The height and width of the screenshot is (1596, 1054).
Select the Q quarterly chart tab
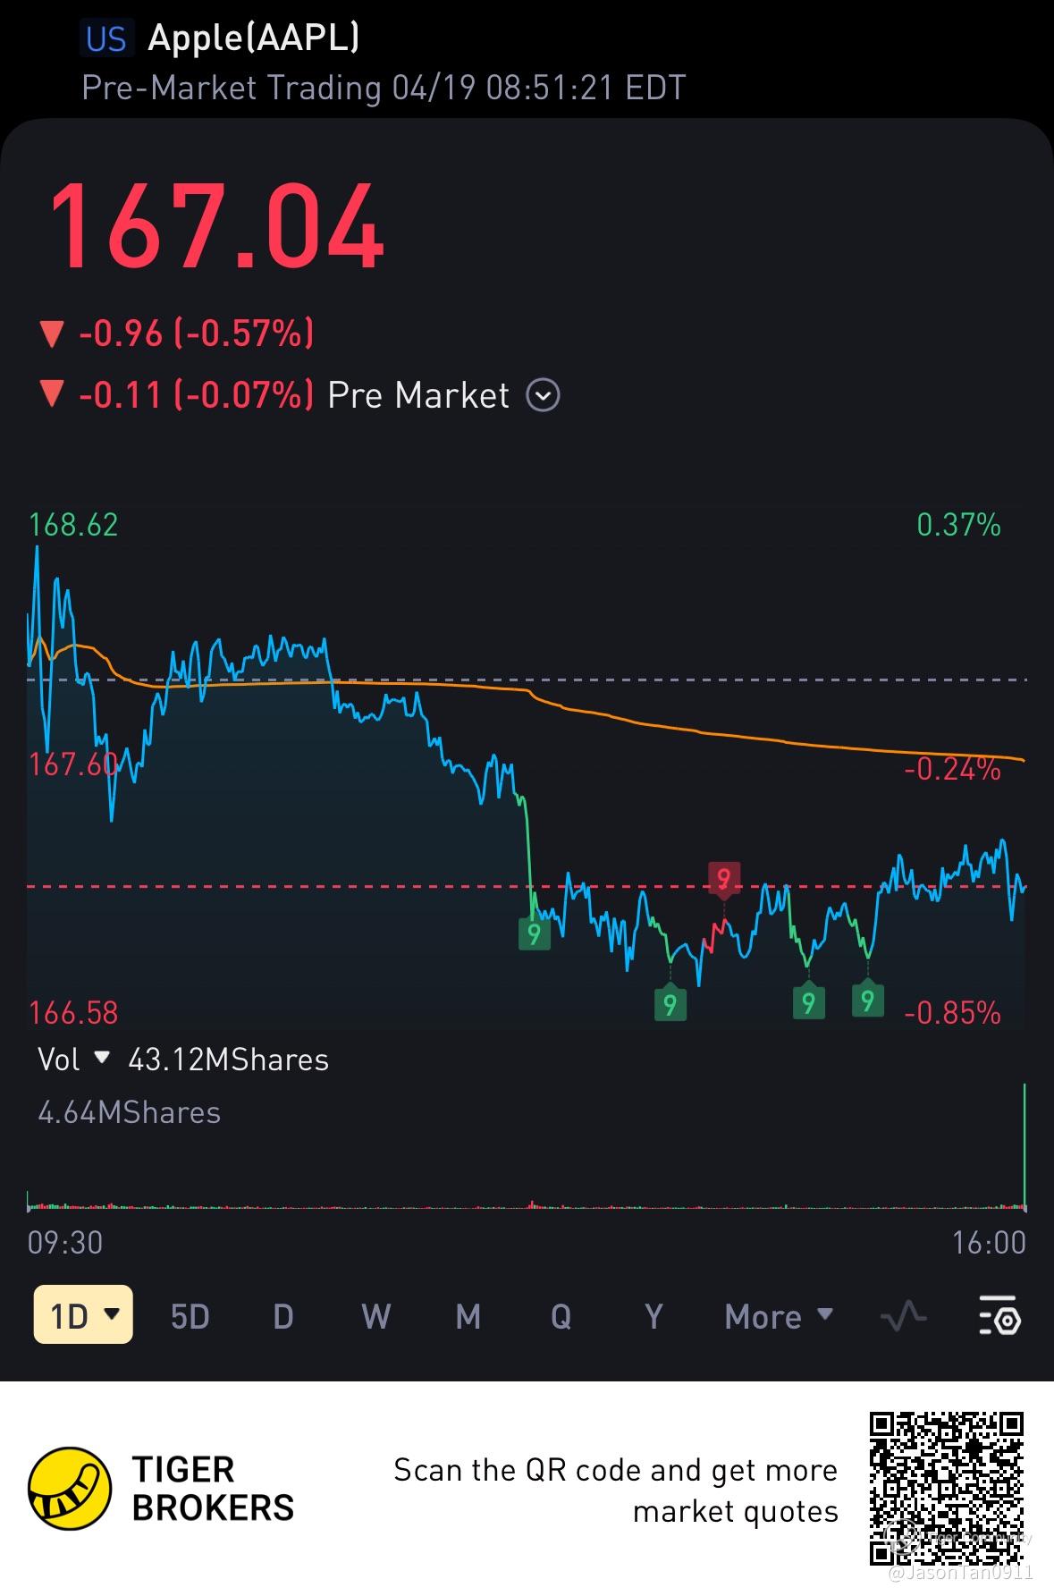pos(561,1316)
